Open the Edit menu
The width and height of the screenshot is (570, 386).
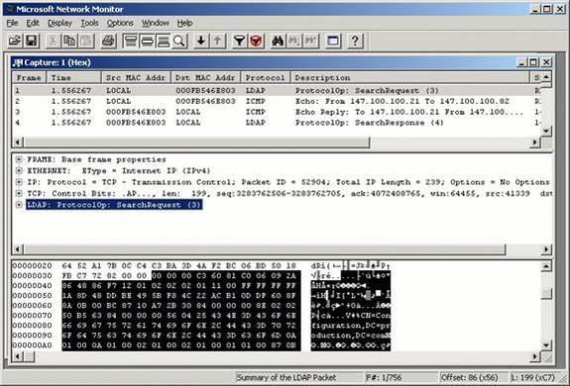tap(33, 23)
